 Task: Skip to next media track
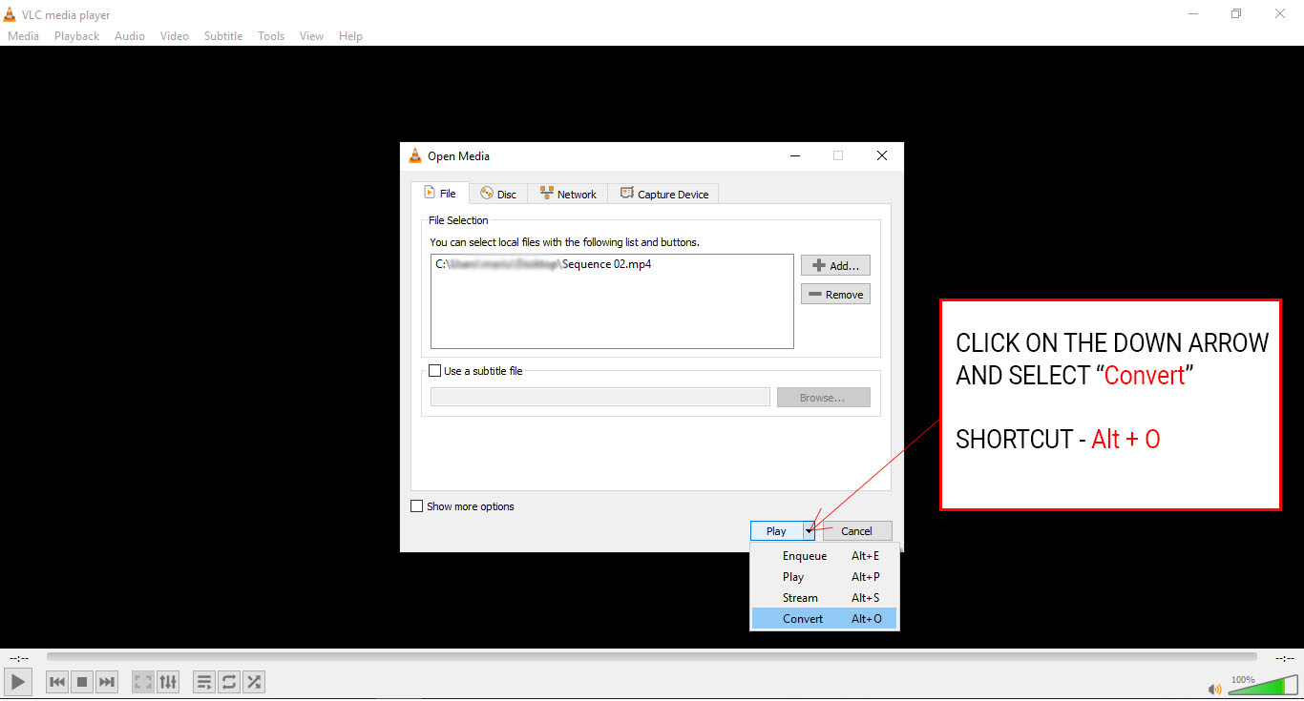107,682
